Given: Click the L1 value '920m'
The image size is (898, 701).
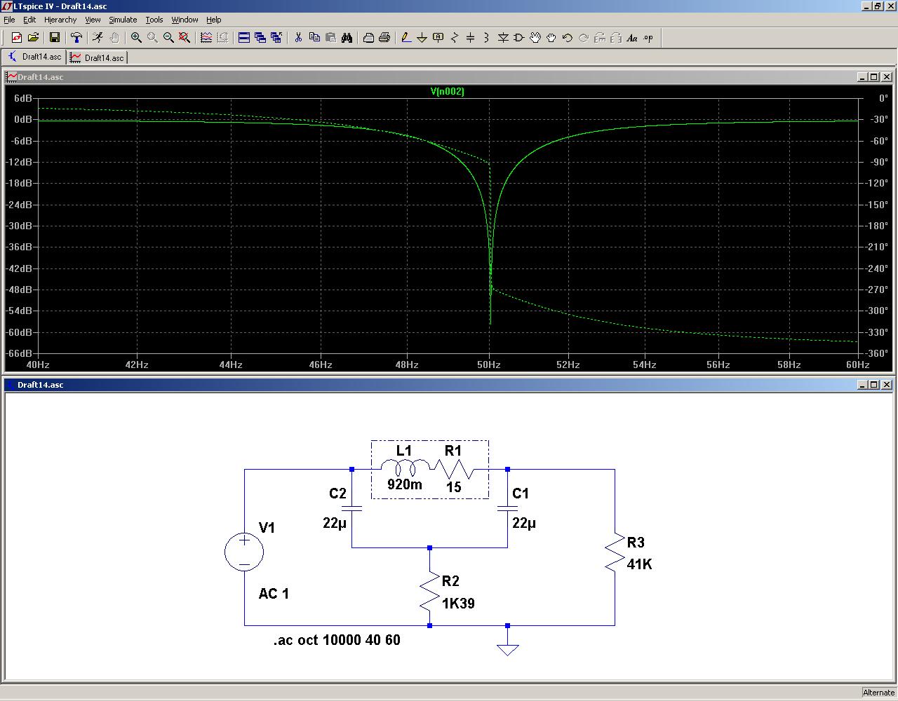Looking at the screenshot, I should point(405,484).
